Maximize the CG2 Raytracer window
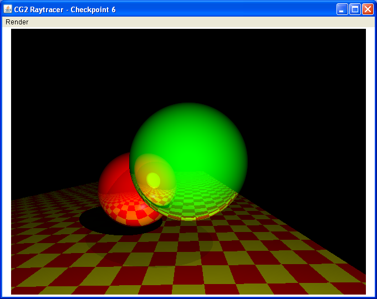The height and width of the screenshot is (299, 377). pyautogui.click(x=355, y=9)
